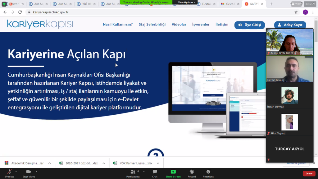Open the İşverenler page
Viewport: 318px width, 179px height.
[201, 25]
